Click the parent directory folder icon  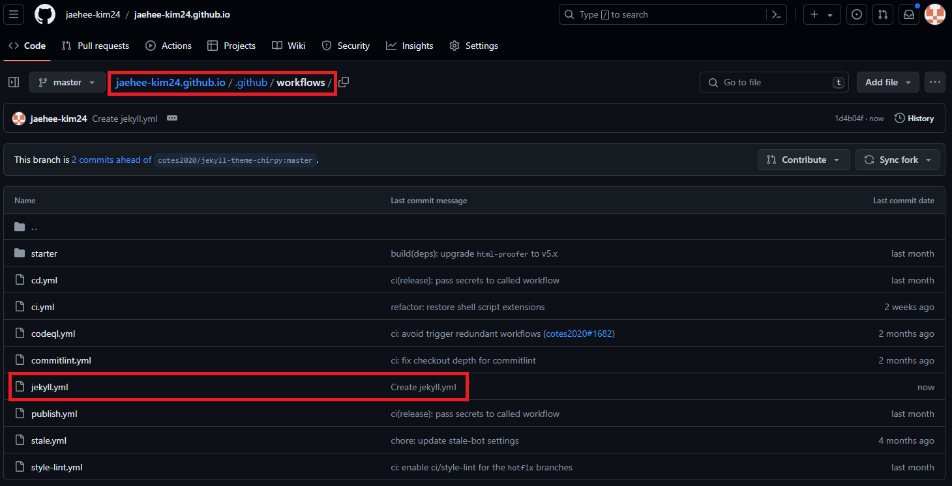[x=20, y=227]
